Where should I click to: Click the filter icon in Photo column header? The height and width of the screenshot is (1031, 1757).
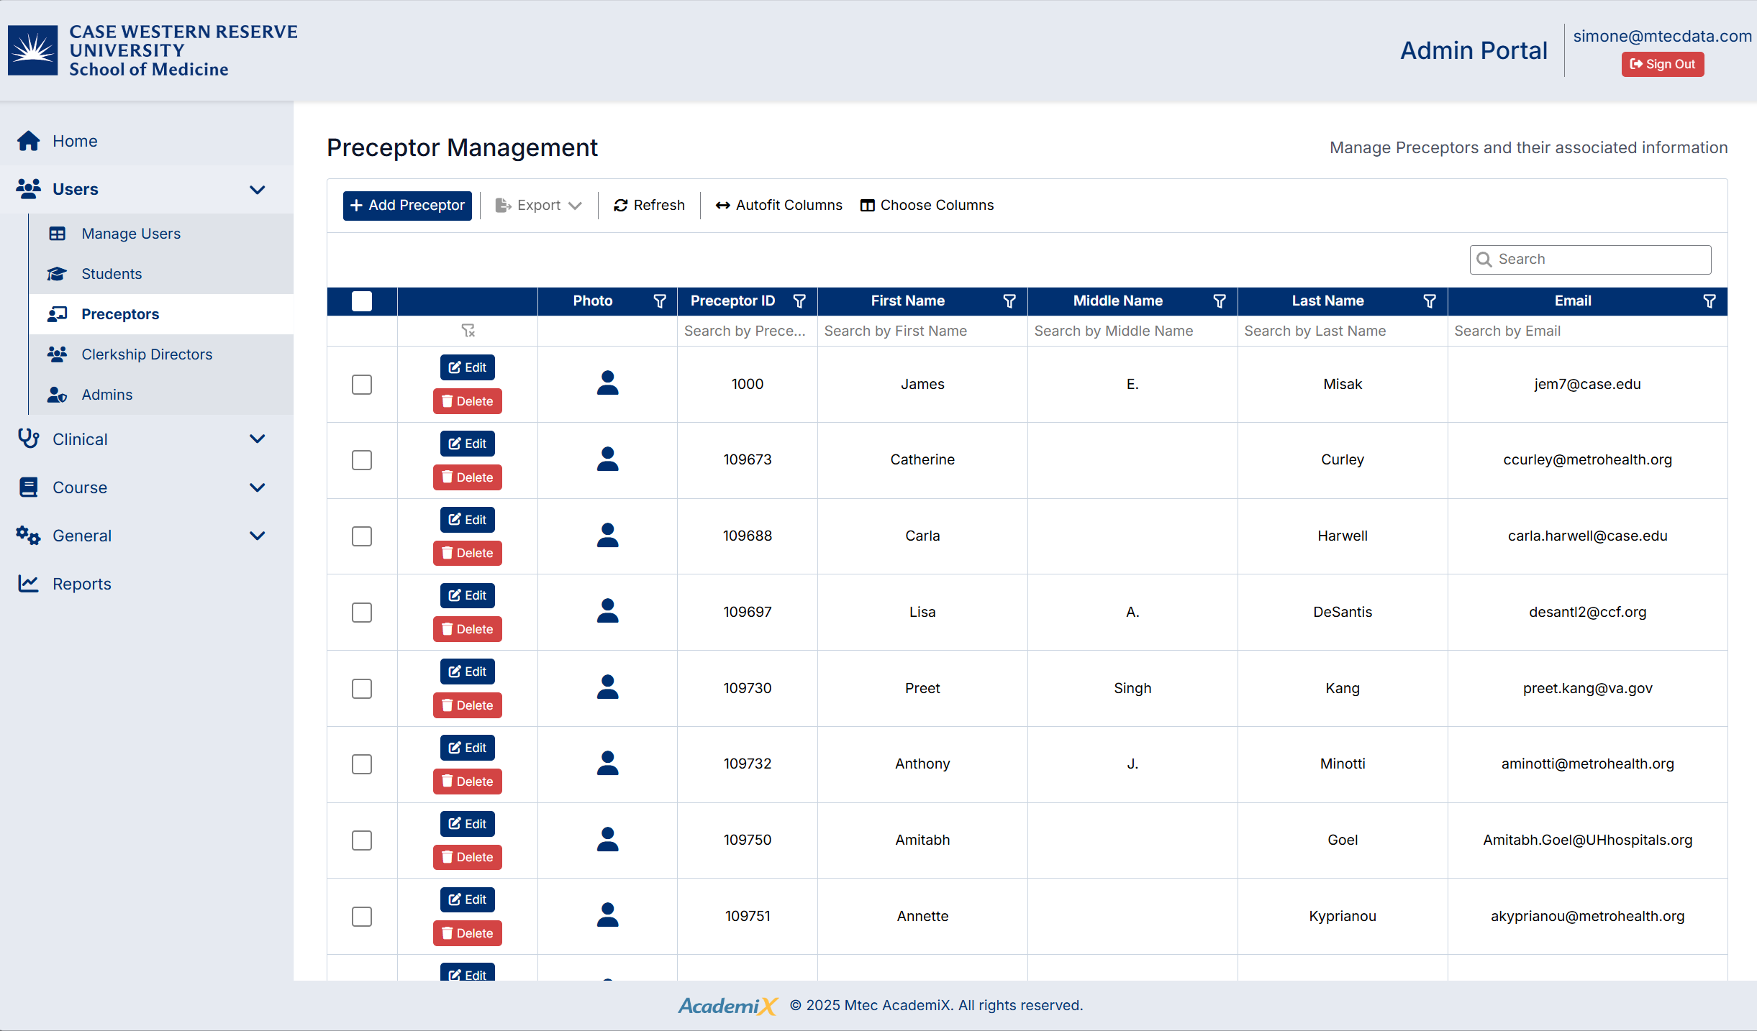(659, 301)
